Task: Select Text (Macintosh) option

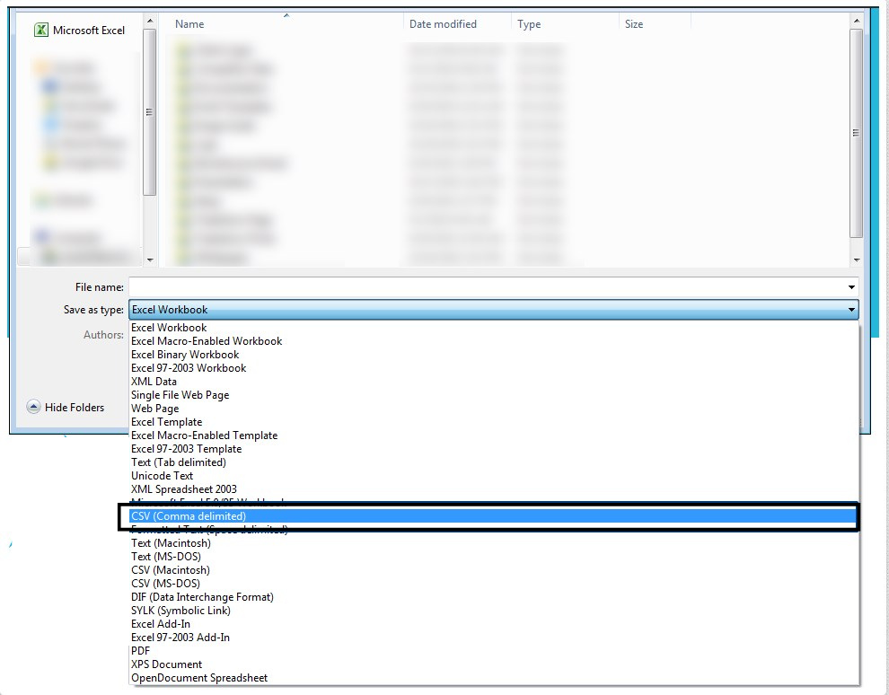Action: [x=494, y=543]
